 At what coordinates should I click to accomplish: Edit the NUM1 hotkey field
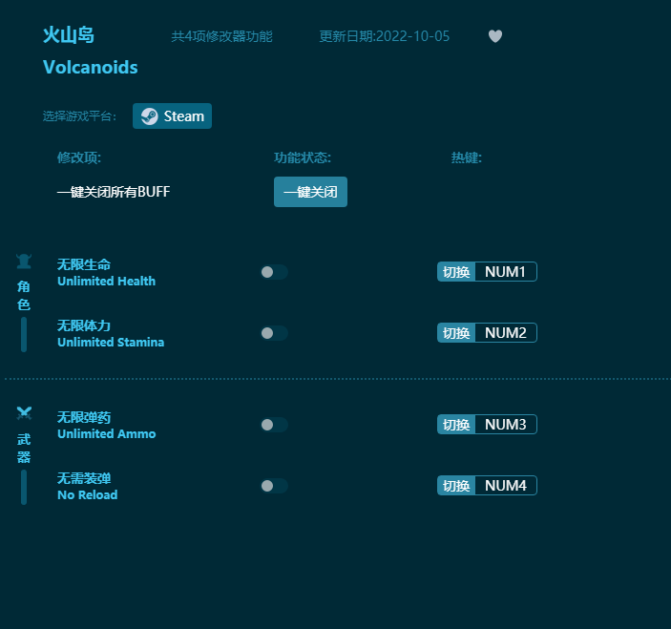pyautogui.click(x=505, y=272)
